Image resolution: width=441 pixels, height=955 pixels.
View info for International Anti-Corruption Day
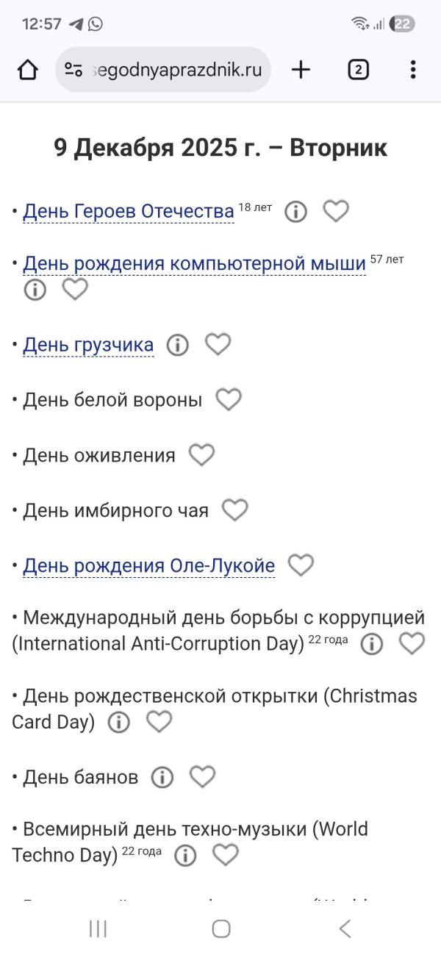tap(371, 644)
